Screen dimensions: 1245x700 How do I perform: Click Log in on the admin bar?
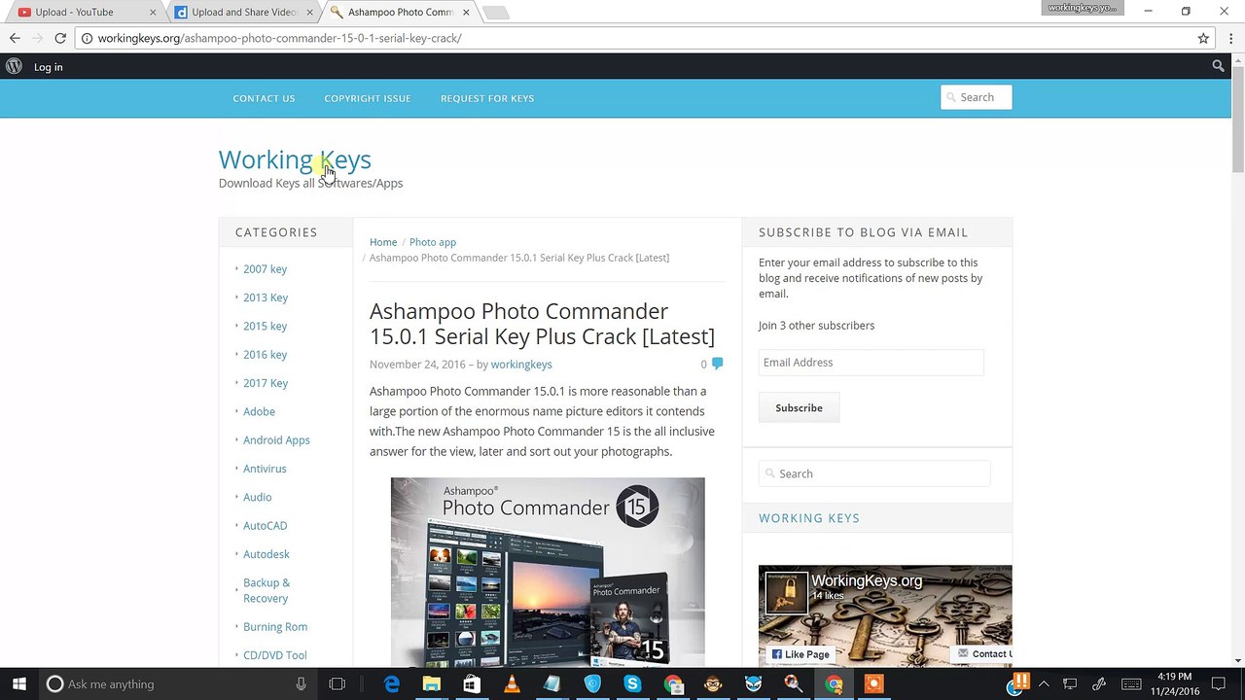tap(48, 67)
